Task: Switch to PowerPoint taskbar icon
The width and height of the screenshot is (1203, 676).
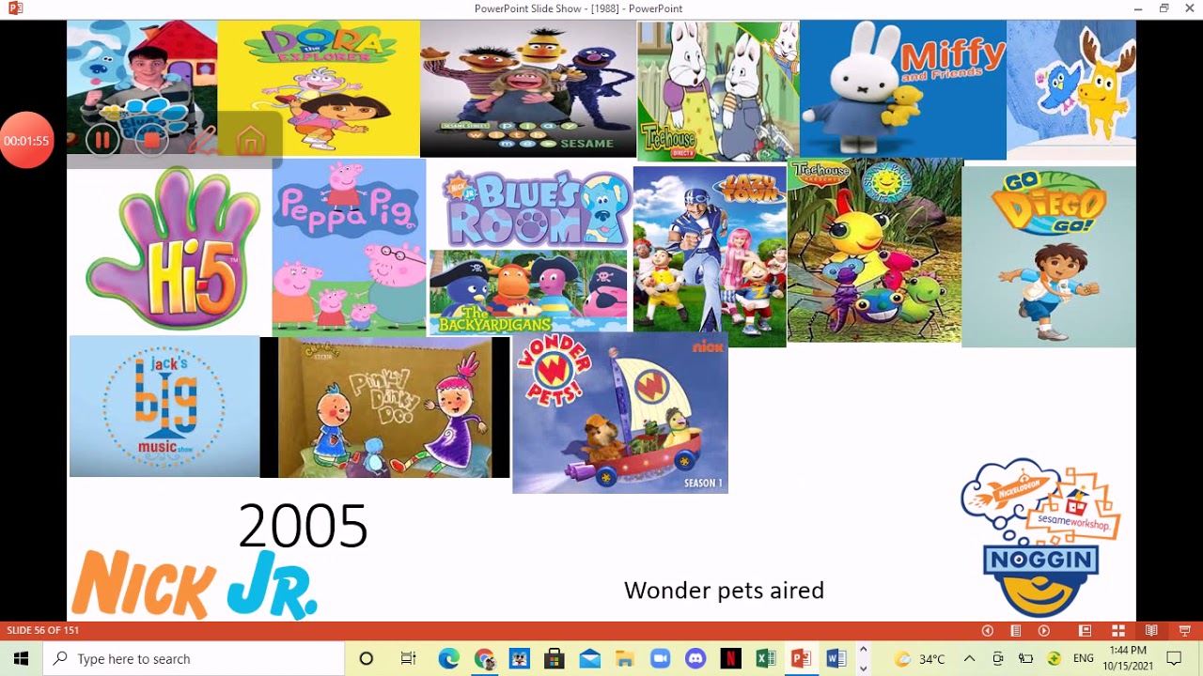Action: coord(801,659)
